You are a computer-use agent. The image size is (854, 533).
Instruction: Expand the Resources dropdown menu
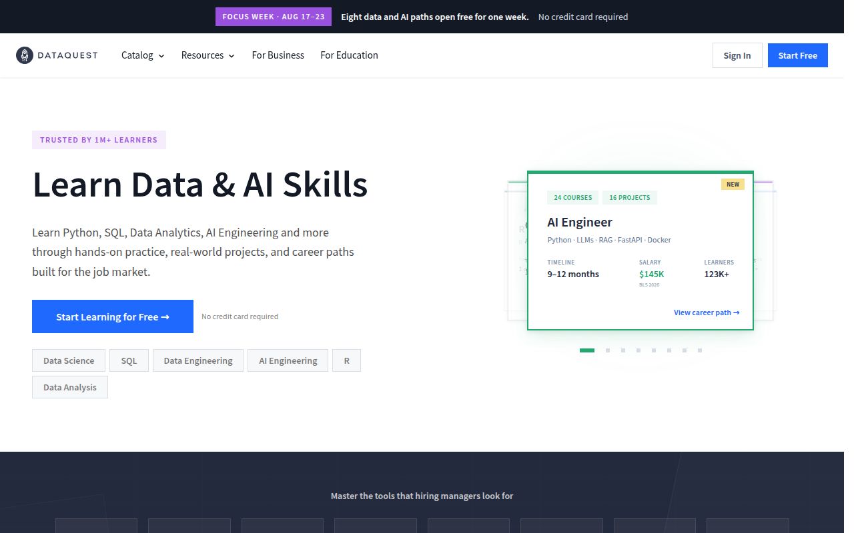208,55
